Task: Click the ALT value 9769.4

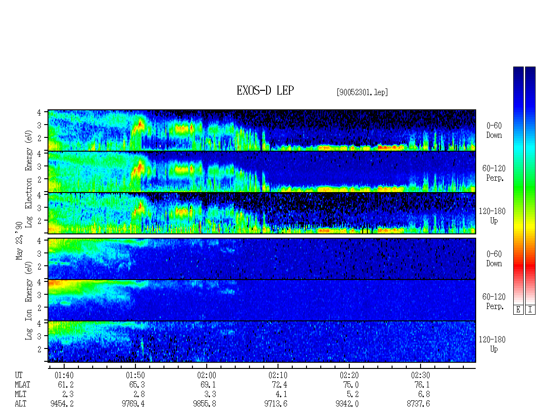Action: pyautogui.click(x=133, y=404)
